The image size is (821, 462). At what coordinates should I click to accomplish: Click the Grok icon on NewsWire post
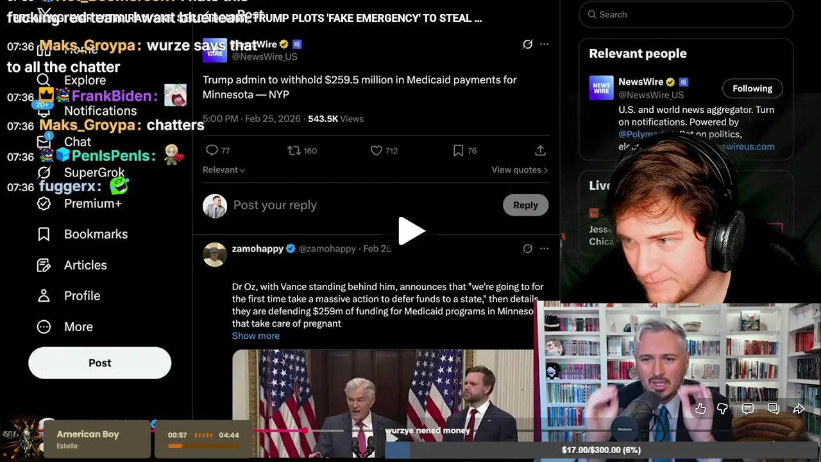tap(527, 44)
